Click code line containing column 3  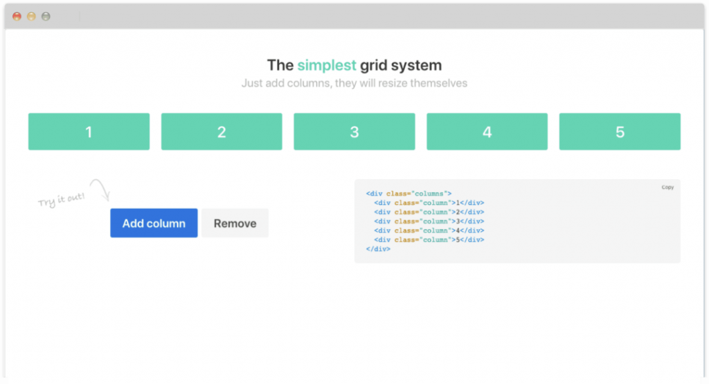[x=429, y=221]
